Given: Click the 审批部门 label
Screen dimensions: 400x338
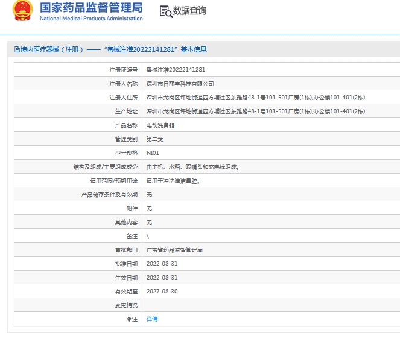Looking at the screenshot, I should point(126,250).
